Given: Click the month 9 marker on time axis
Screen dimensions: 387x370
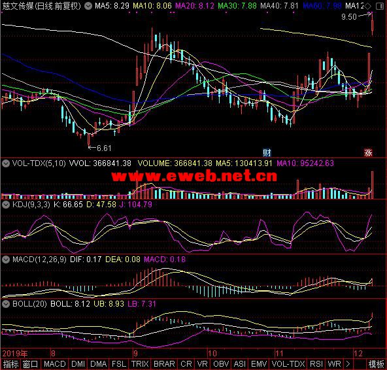Looking at the screenshot, I should coord(135,354).
